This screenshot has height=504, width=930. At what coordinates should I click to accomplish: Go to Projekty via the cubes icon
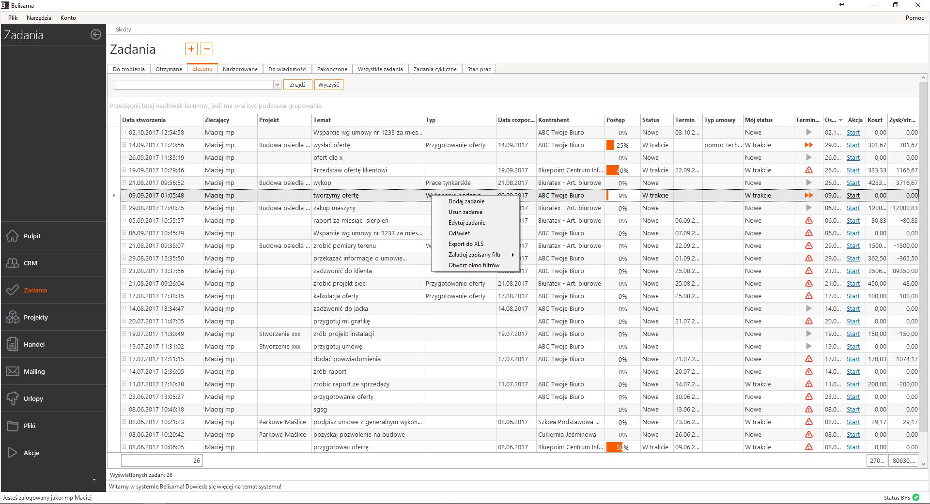13,317
